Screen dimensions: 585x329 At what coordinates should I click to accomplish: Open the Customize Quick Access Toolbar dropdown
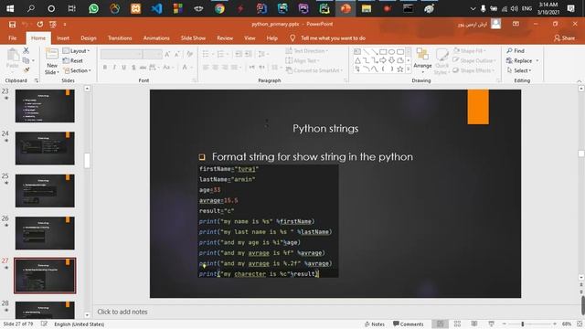65,25
